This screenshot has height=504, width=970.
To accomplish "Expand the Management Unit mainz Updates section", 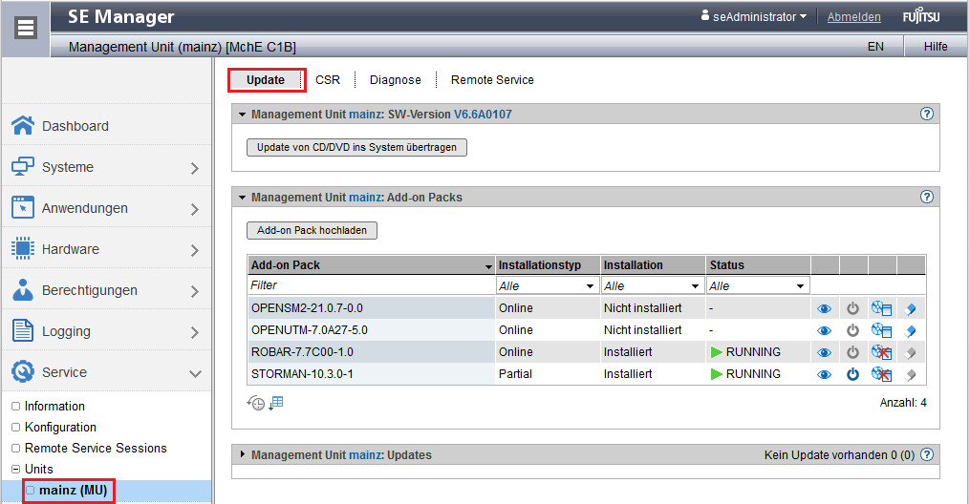I will point(242,455).
